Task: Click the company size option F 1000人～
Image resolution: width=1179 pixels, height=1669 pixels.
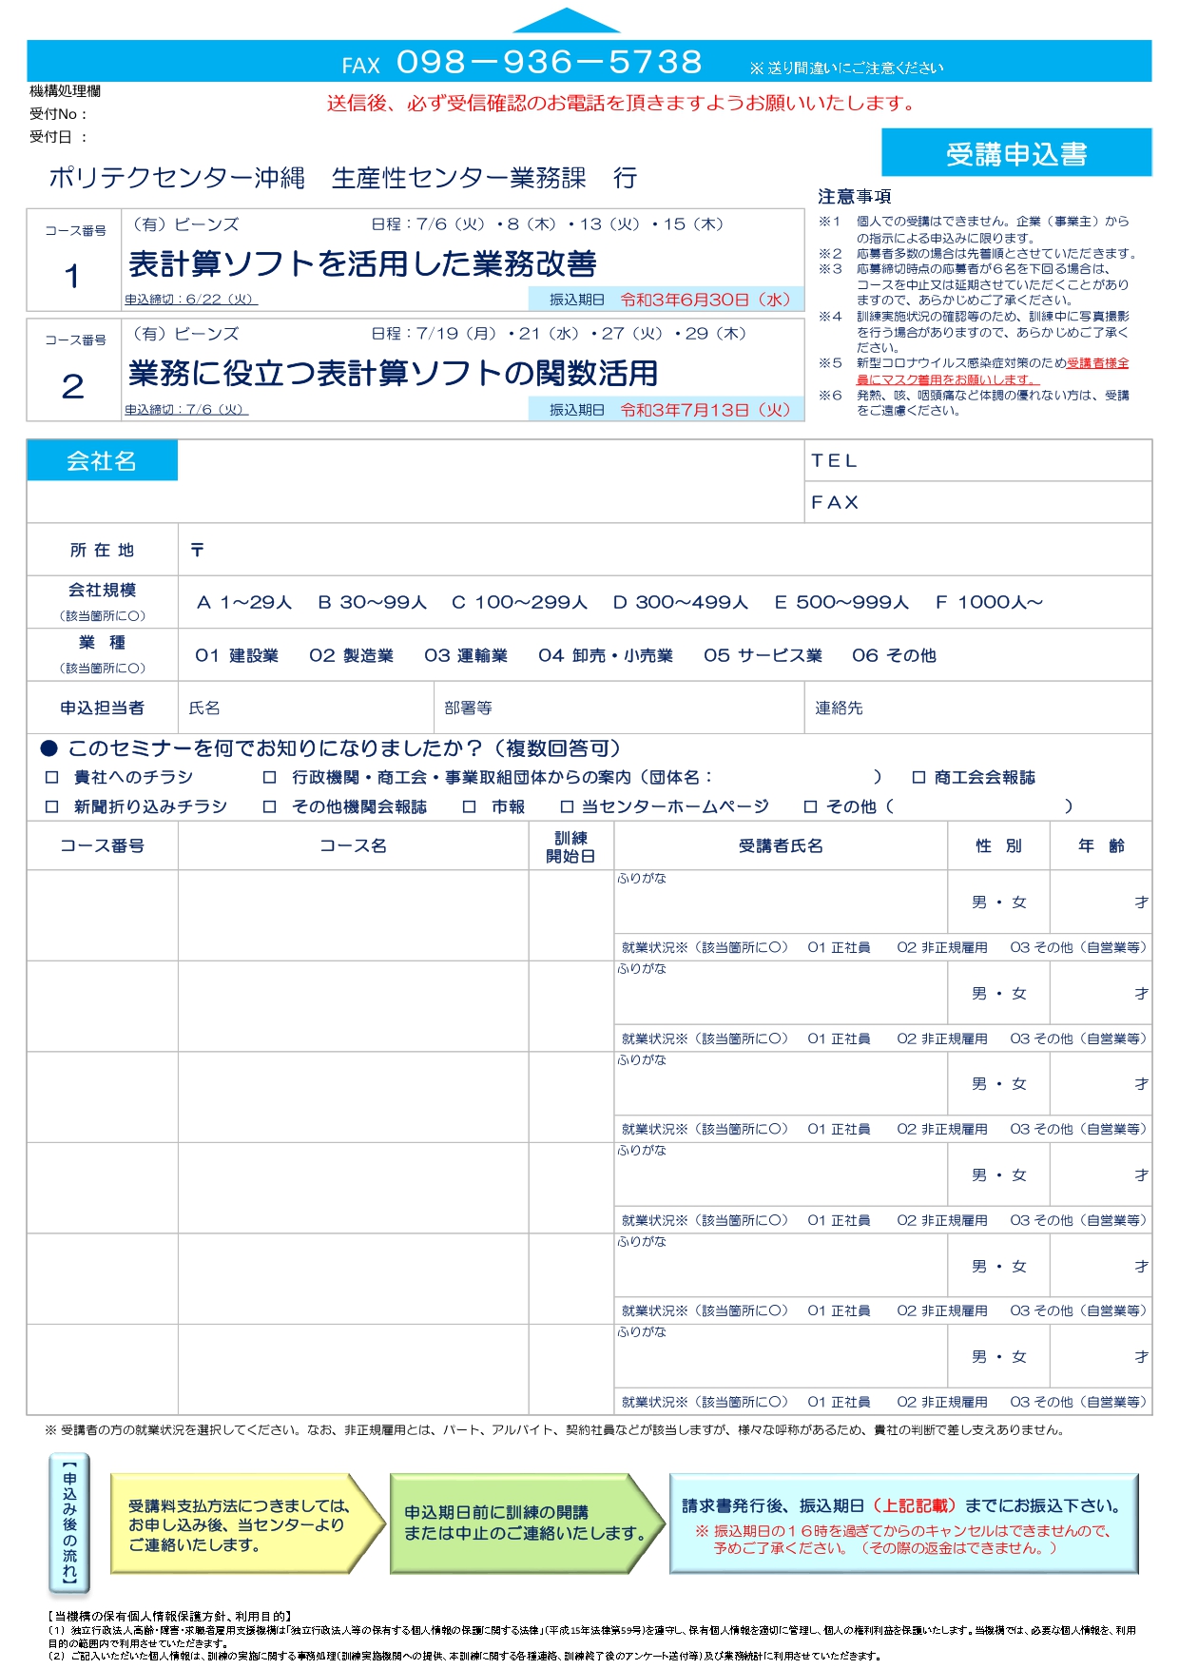Action: [990, 602]
